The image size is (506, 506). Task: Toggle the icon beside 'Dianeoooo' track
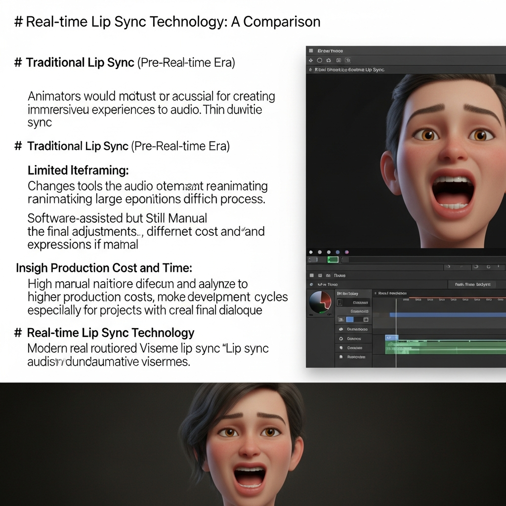(341, 330)
